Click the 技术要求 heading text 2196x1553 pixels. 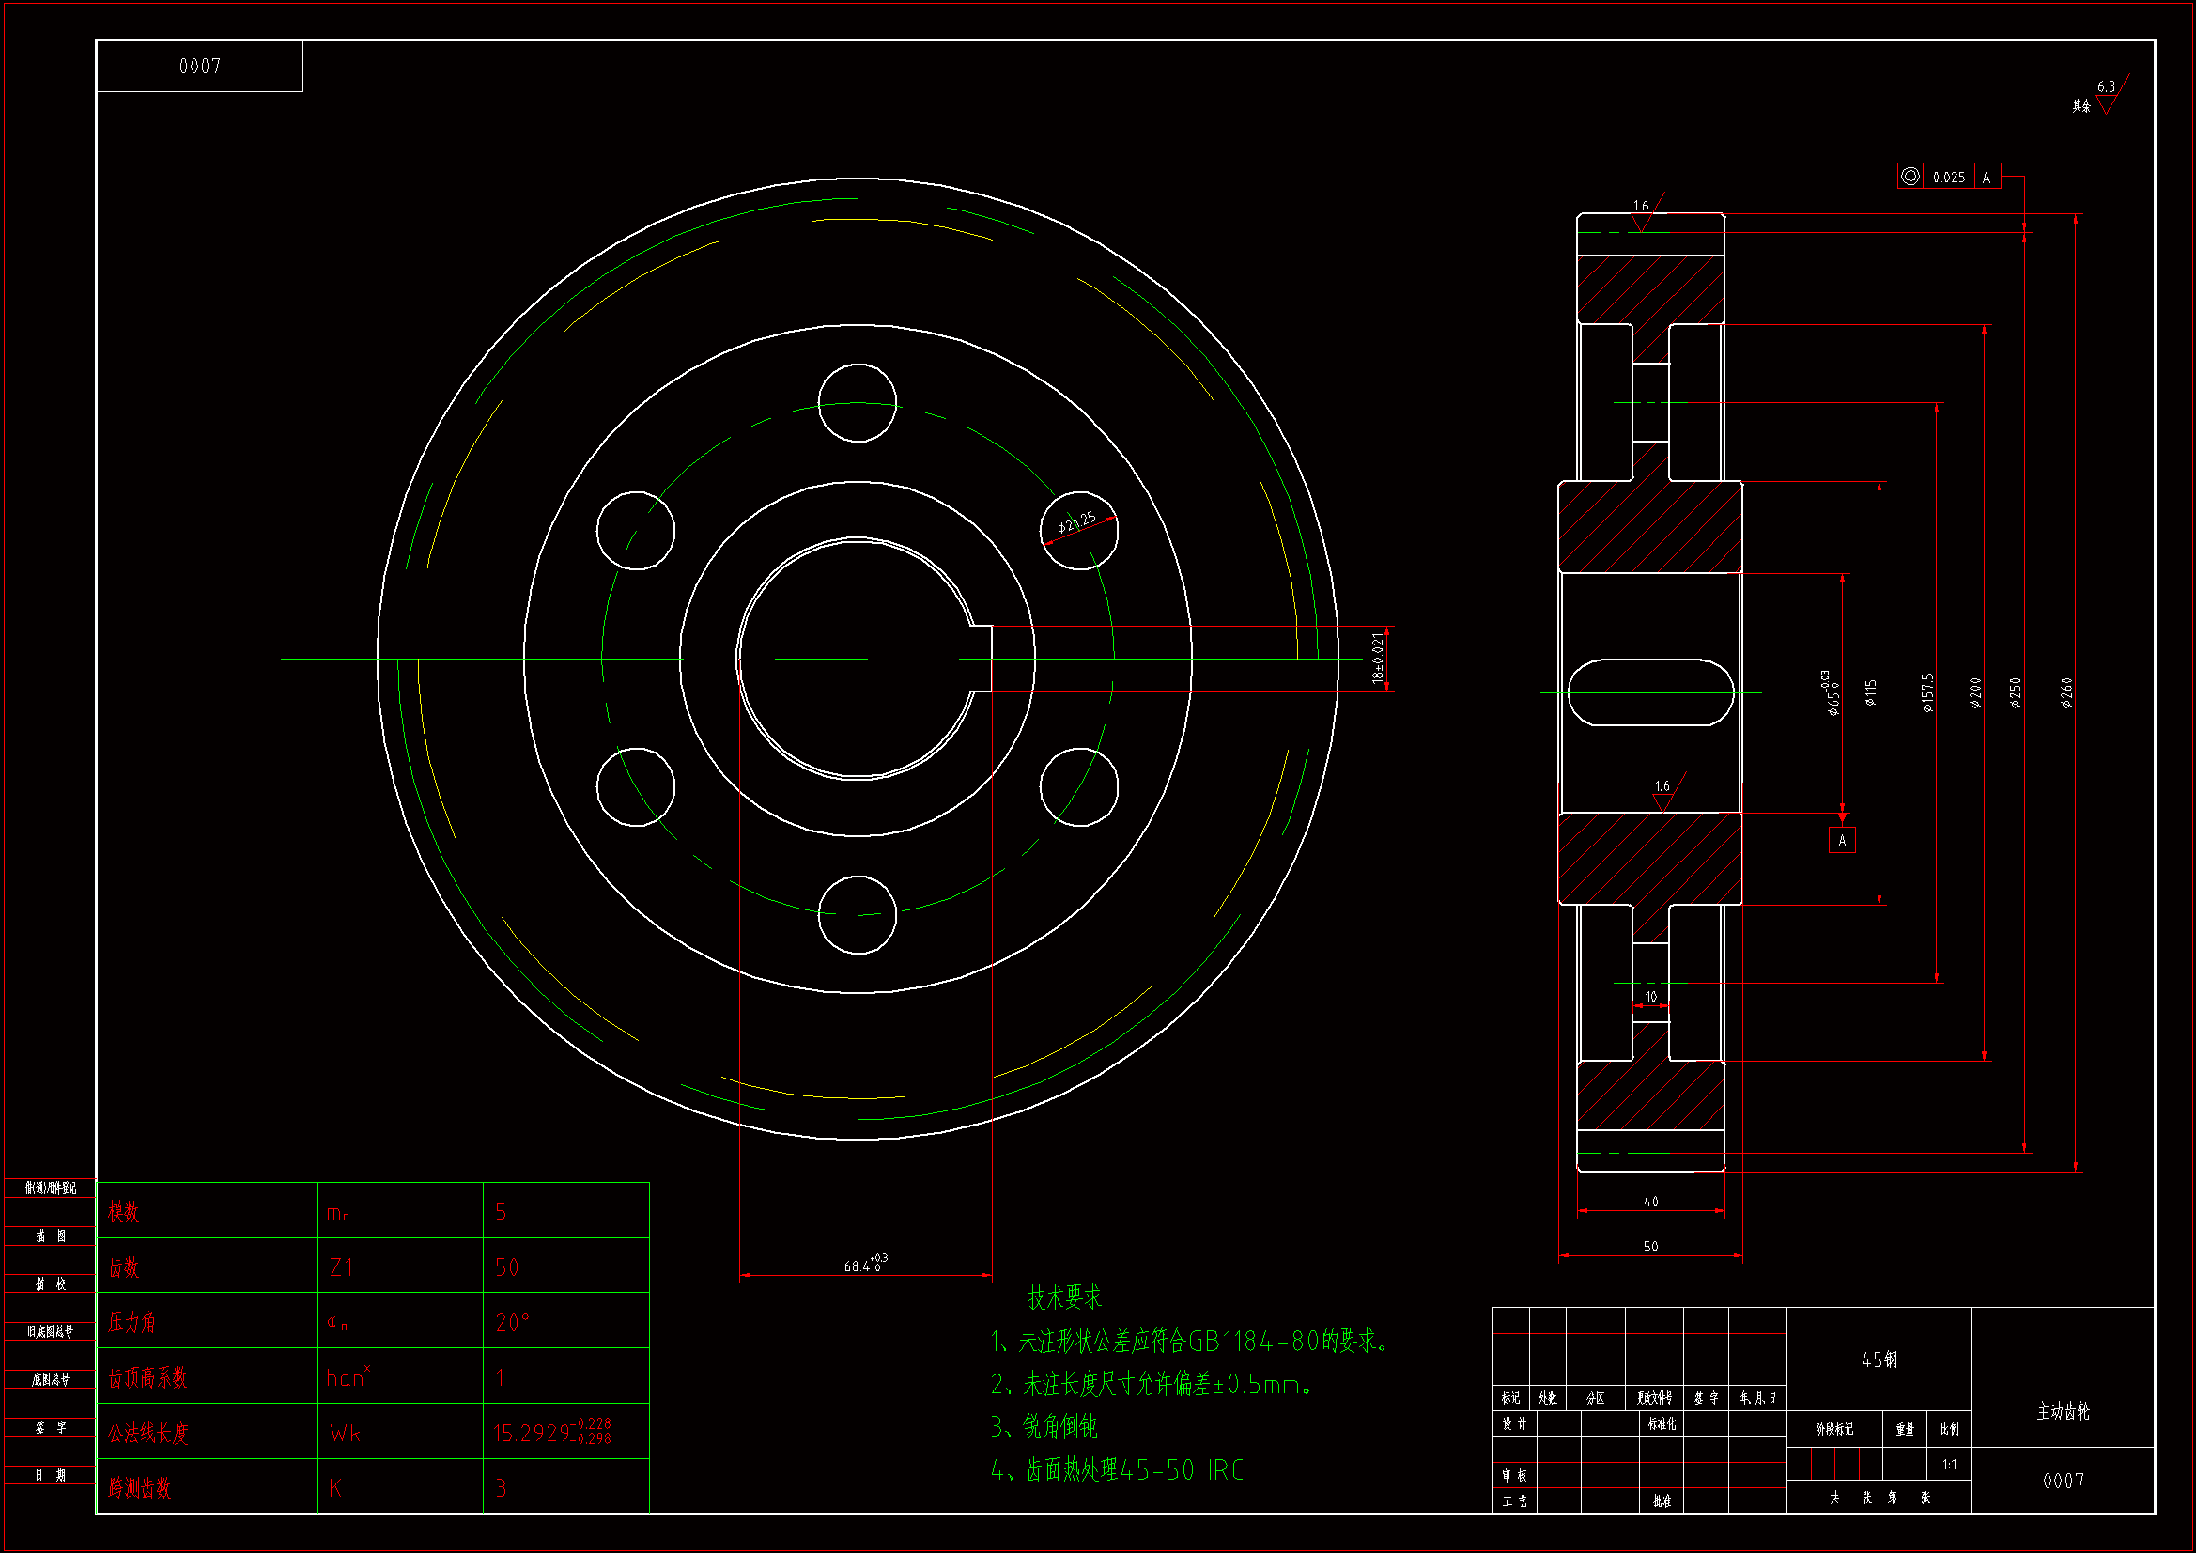(x=1063, y=1298)
